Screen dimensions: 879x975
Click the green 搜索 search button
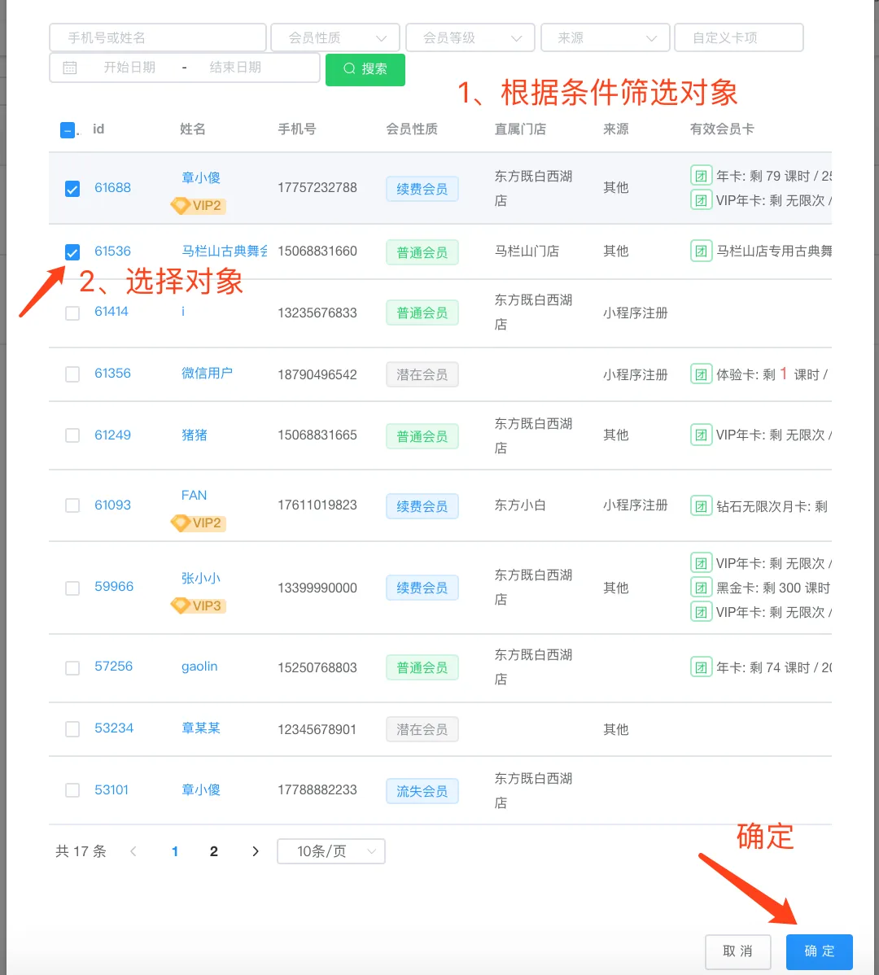pyautogui.click(x=365, y=69)
